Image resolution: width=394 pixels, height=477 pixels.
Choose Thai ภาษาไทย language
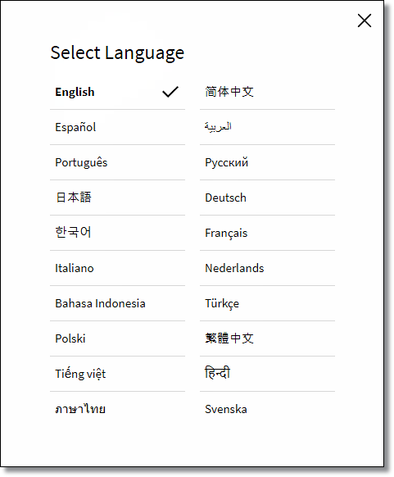point(117,409)
